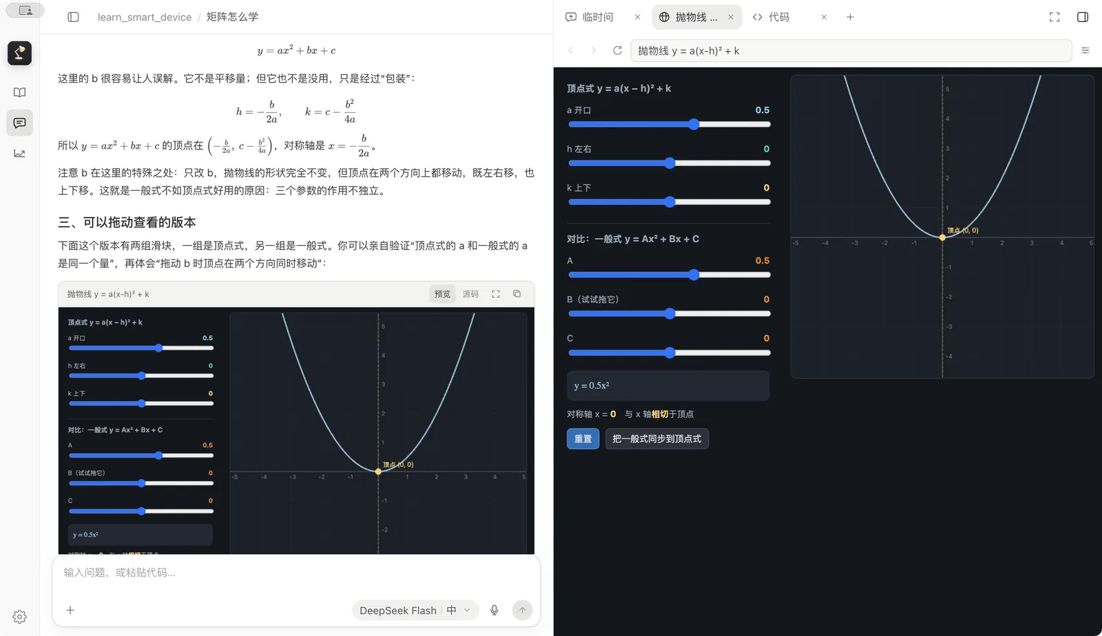Open preview settings sliders icon by address bar
This screenshot has height=636, width=1102.
click(1085, 50)
